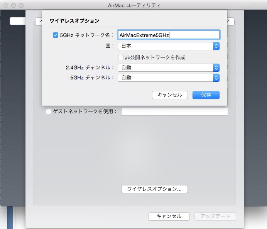
Task: Click the 5GHz network name field
Action: (x=169, y=35)
